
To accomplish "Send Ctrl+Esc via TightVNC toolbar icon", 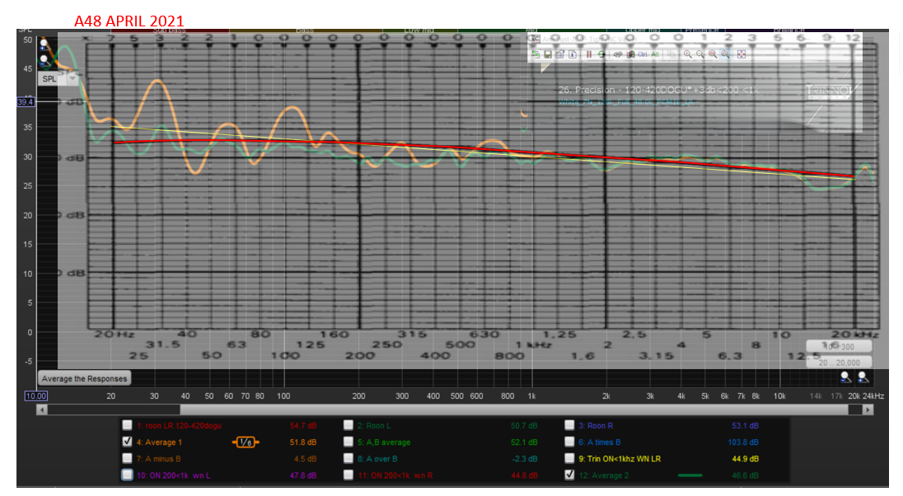I will [630, 54].
